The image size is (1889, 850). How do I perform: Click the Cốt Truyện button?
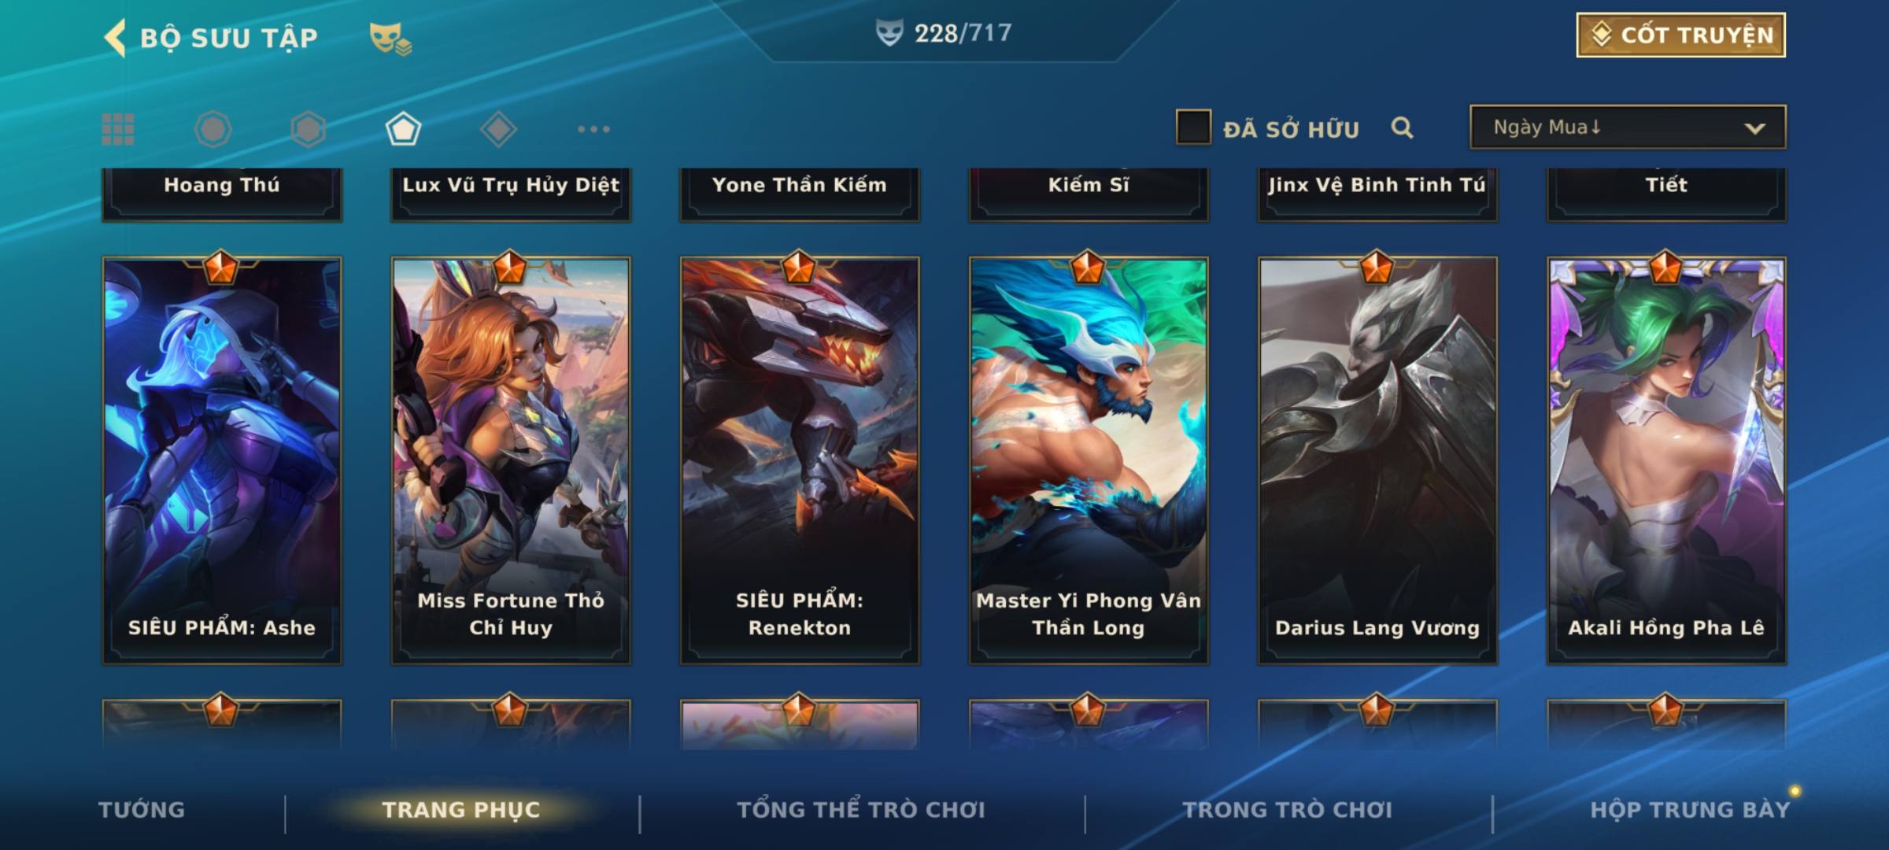(1680, 35)
